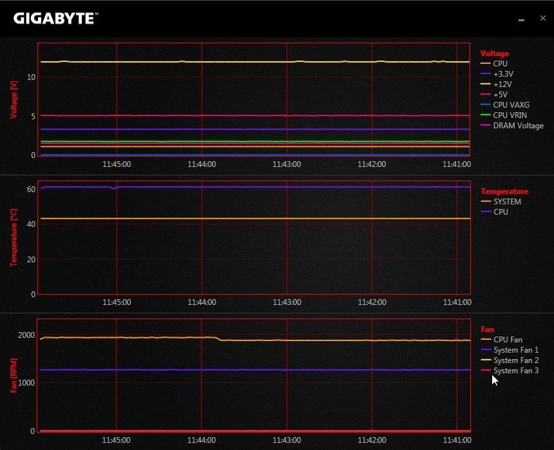Click the Temperature [°C] axis title
Viewport: 554px width, 450px height.
point(14,237)
